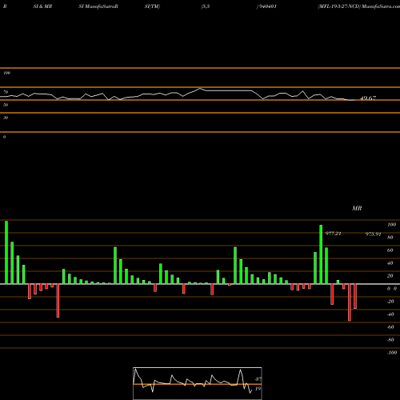Click the RSI axis label 70
The width and height of the screenshot is (400, 400).
click(6, 92)
